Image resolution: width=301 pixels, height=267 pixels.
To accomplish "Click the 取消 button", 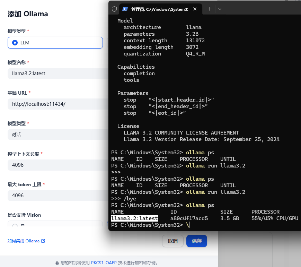I will click(173, 241).
